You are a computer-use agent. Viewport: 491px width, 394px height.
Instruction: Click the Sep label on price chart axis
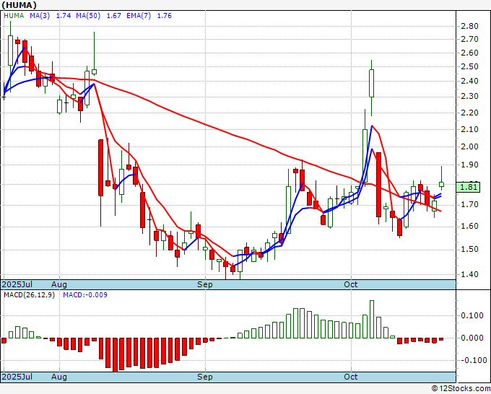(205, 284)
